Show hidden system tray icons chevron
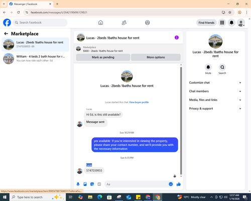The height and width of the screenshot is (201, 251). click(x=211, y=197)
